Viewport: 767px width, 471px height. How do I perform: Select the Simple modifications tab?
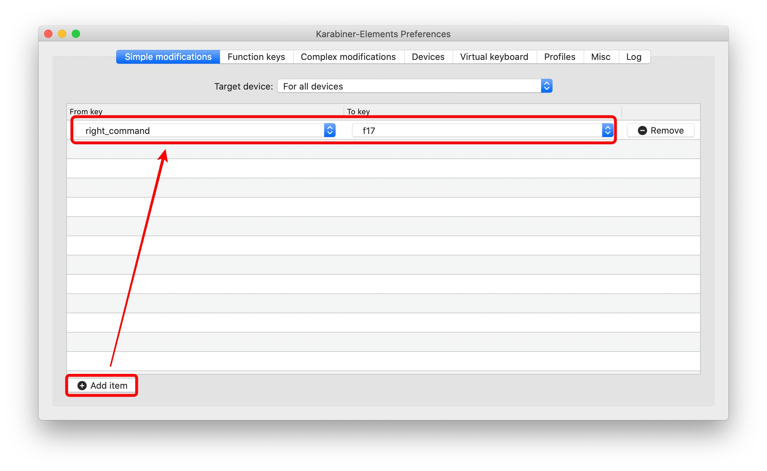click(168, 57)
